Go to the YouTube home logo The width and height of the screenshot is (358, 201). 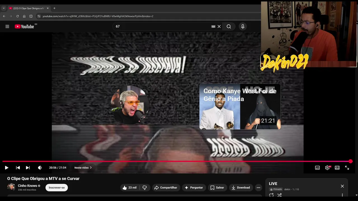24,27
